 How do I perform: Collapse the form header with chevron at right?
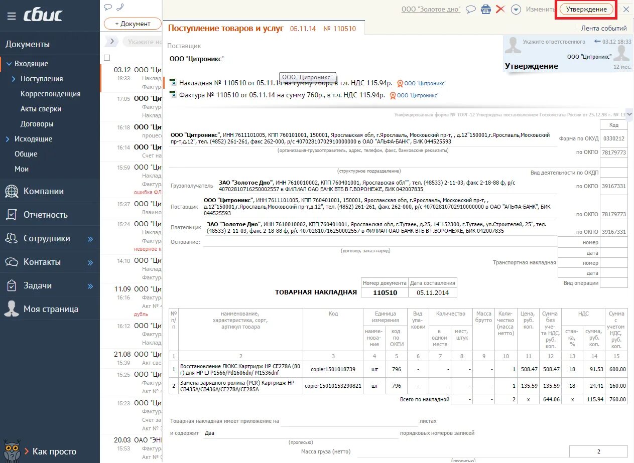tap(629, 114)
